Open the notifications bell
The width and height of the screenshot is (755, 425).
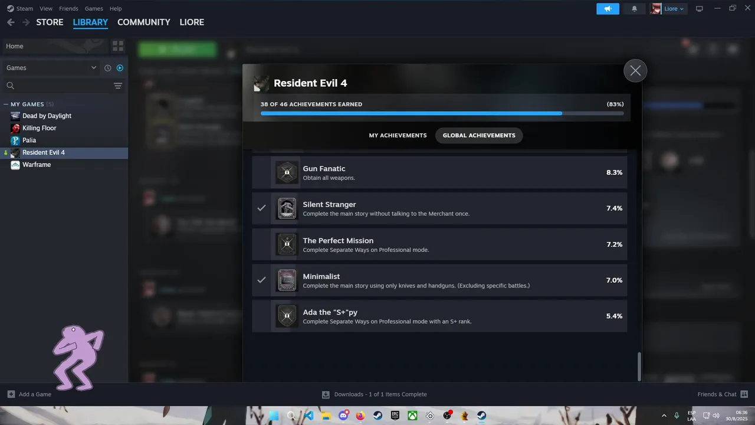(x=635, y=9)
